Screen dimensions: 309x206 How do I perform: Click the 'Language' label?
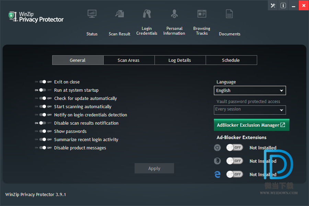226,82
